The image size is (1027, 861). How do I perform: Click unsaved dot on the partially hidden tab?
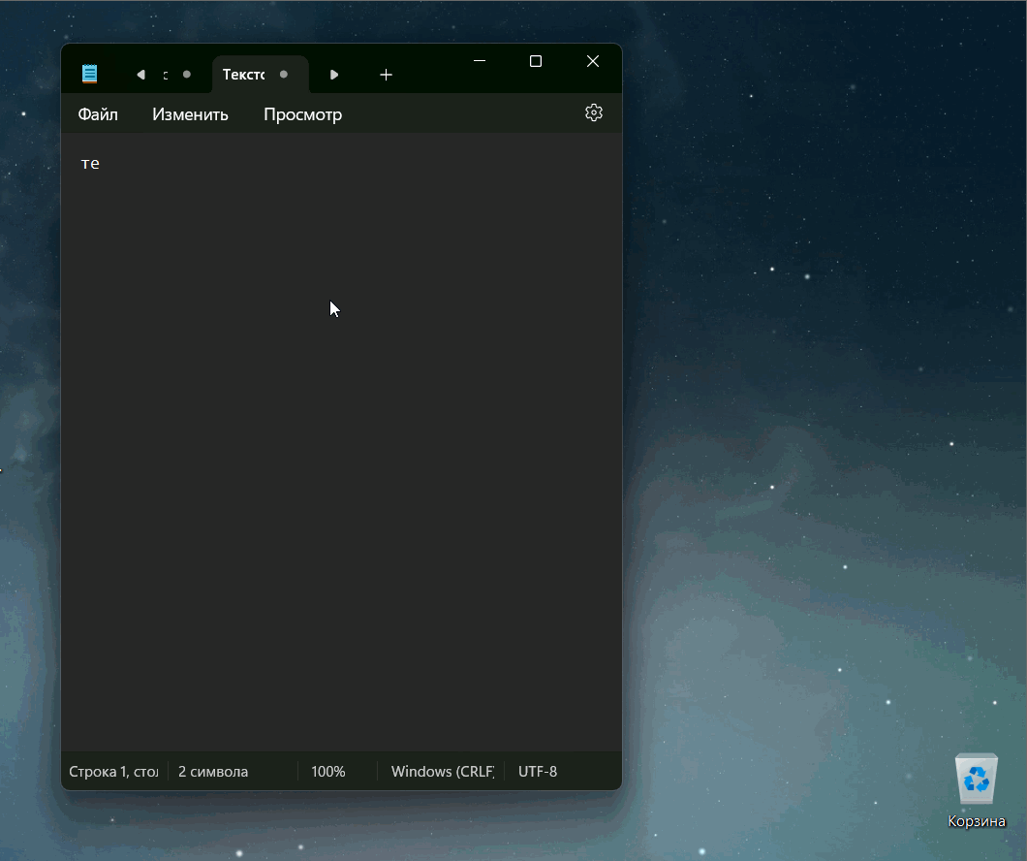187,75
